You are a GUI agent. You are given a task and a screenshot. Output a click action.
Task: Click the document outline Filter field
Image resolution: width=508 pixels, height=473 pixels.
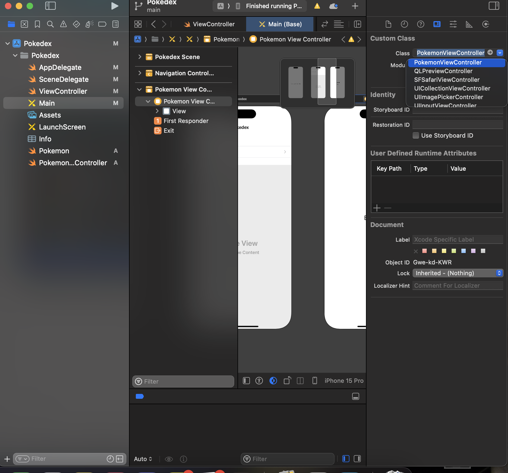click(x=183, y=381)
